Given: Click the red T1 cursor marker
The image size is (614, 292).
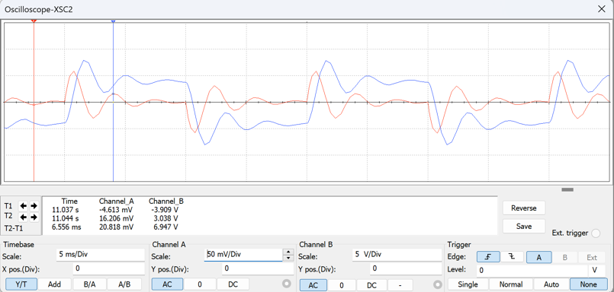Looking at the screenshot, I should pos(34,21).
